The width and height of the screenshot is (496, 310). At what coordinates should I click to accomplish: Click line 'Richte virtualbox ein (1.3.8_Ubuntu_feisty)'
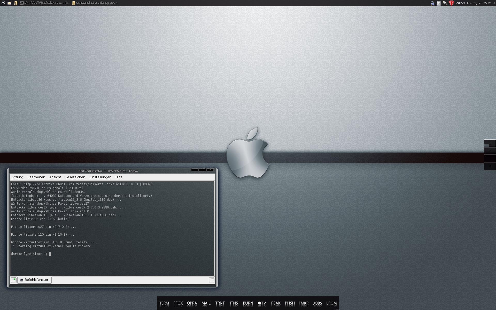point(53,242)
